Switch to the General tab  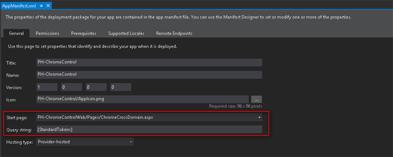(16, 33)
